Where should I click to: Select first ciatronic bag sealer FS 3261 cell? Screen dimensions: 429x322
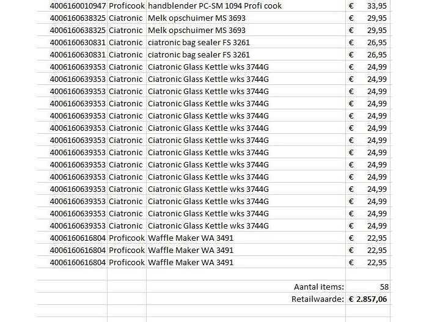pyautogui.click(x=246, y=42)
